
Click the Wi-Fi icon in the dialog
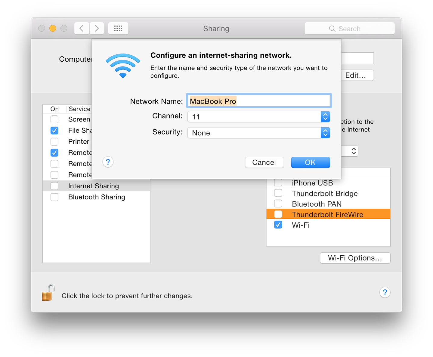point(123,66)
